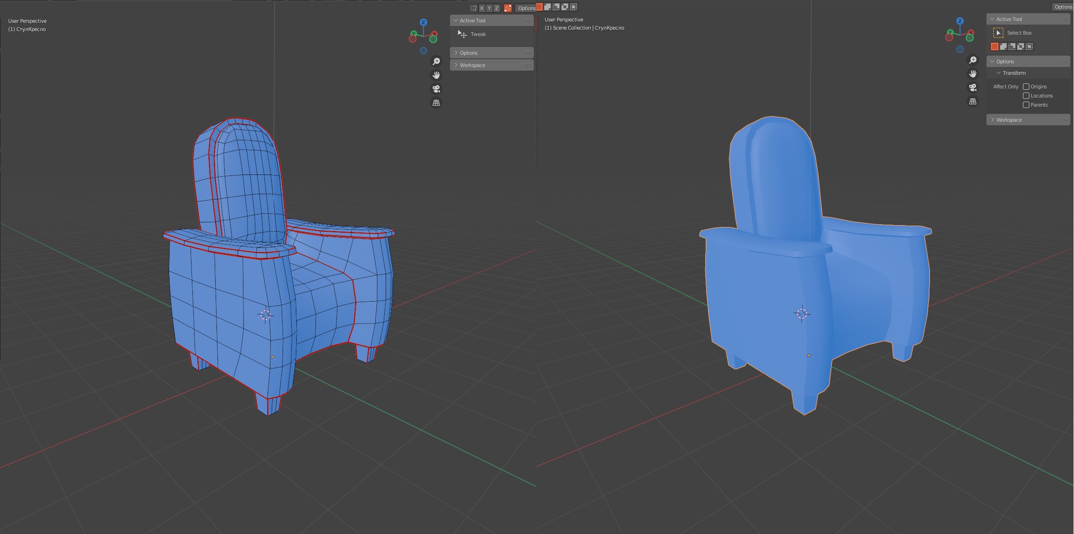Toggle the orange auto-merge vertices icon

(507, 8)
